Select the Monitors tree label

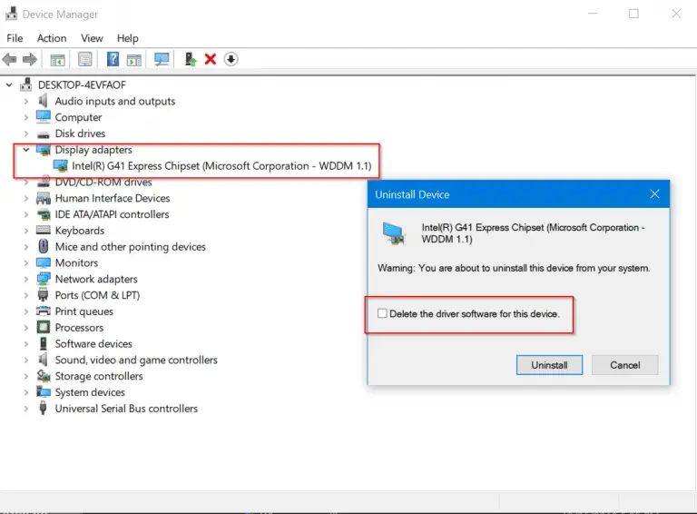(x=76, y=262)
